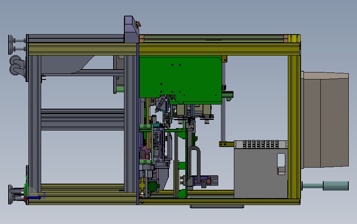Click the blue Z axis arrow
The height and width of the screenshot is (224, 357).
point(34,198)
